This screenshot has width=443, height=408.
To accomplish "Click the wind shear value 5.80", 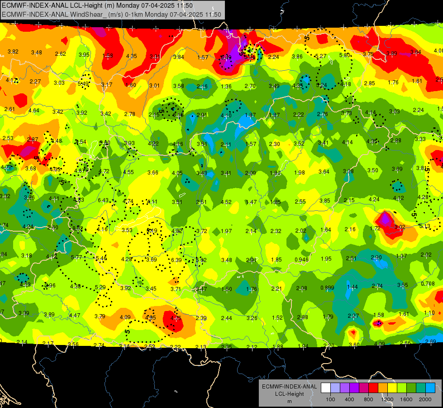I will [x=345, y=55].
